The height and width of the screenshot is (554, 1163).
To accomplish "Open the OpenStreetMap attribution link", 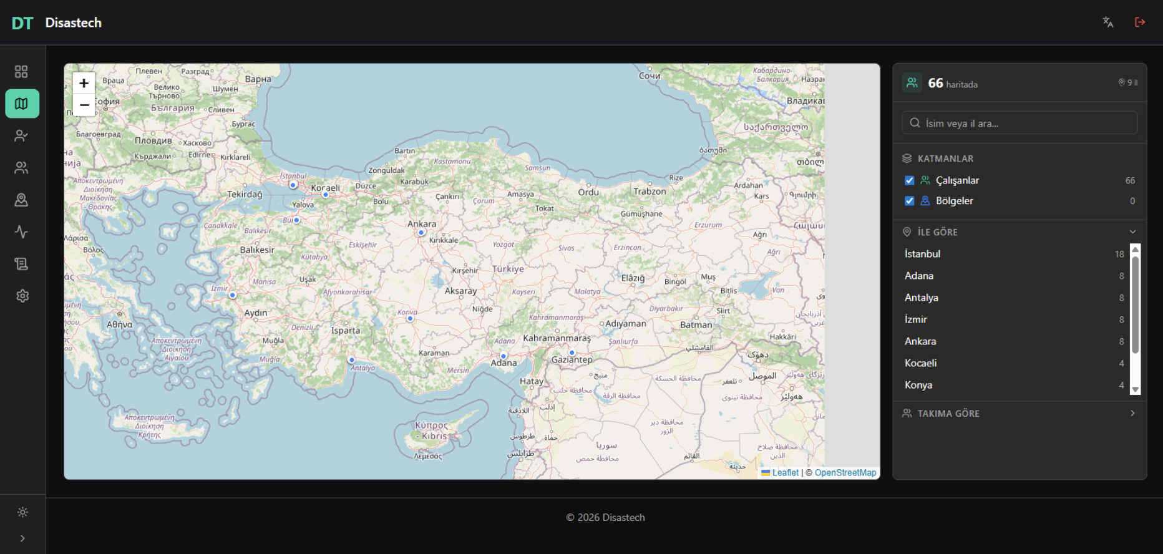I will coord(845,473).
